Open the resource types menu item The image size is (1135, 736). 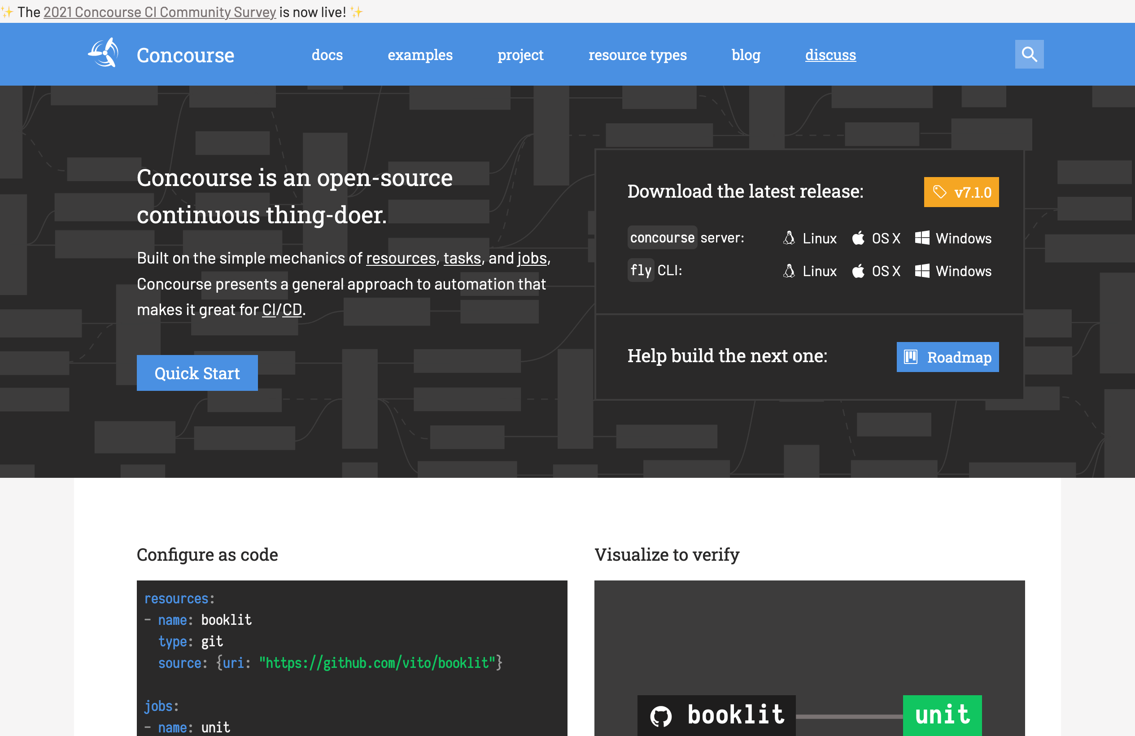coord(637,55)
